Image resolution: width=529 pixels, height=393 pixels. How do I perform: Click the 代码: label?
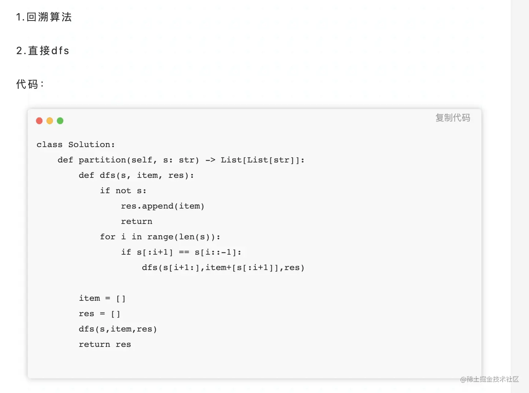[30, 84]
